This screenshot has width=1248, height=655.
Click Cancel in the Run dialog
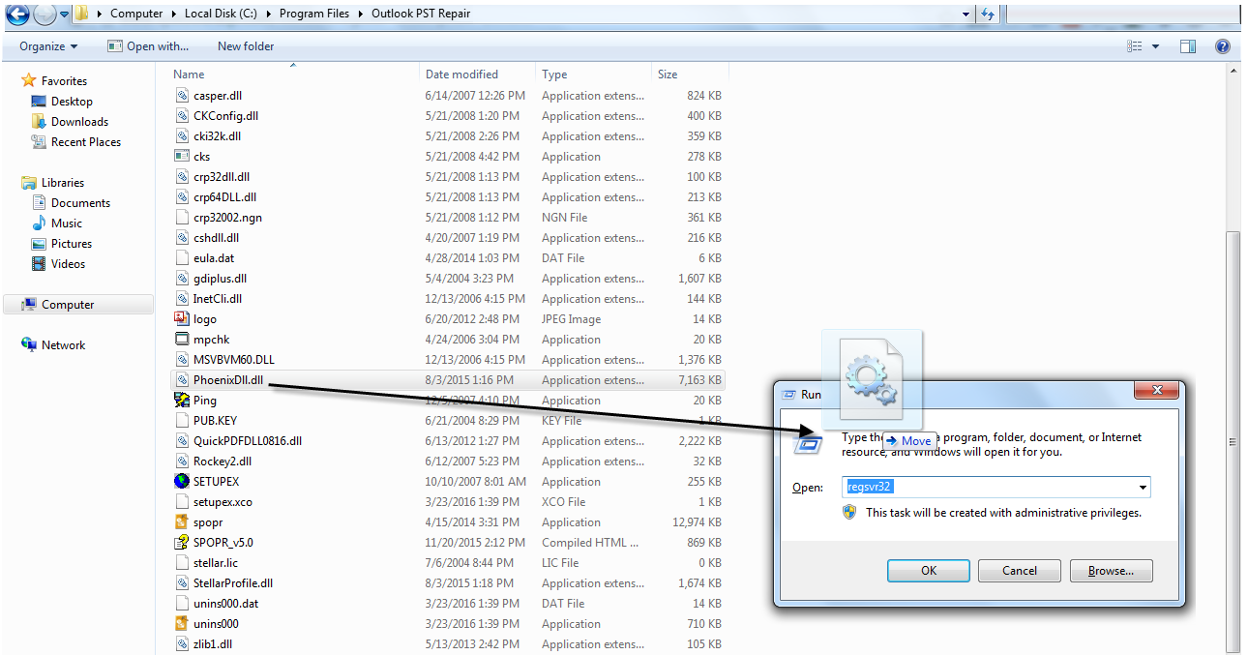1020,571
